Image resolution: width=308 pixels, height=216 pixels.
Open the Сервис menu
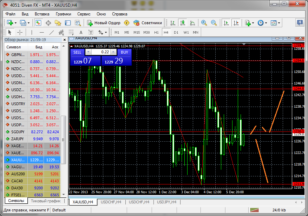84,14
